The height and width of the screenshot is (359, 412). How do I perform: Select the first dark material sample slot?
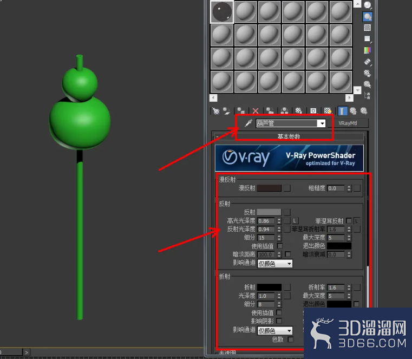click(222, 12)
